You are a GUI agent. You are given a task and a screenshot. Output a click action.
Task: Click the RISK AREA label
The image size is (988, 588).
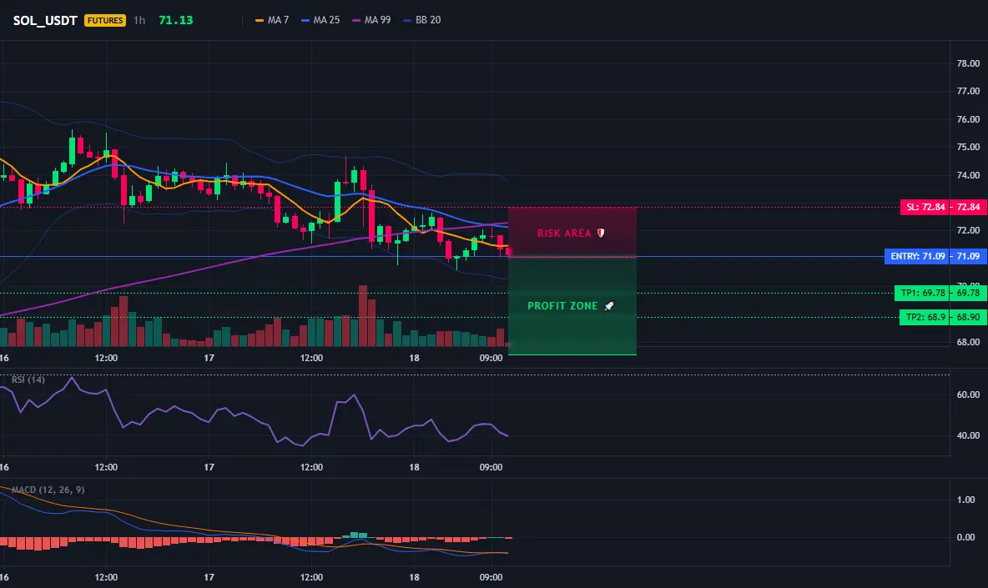pos(564,233)
